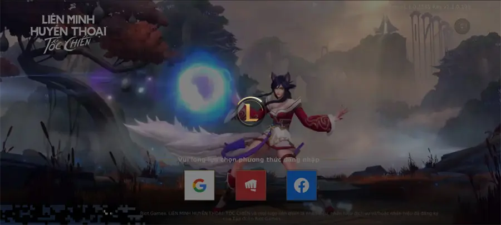Click the Riot Games trademark notice at bottom
This screenshot has width=501, height=225.
click(289, 216)
